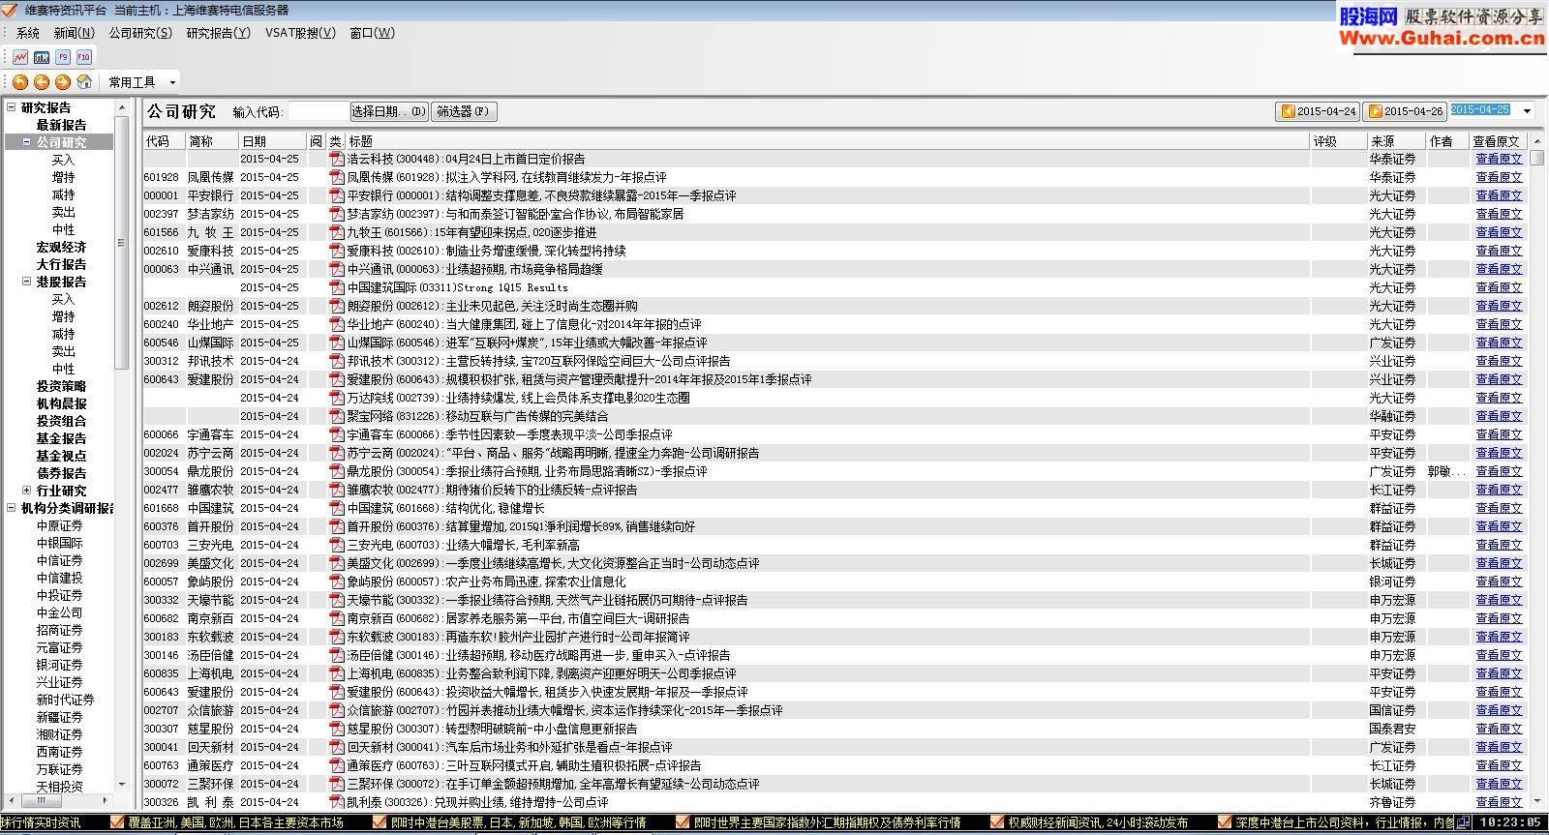1549x835 pixels.
Task: Open the 筛选器 filter button
Action: [463, 111]
